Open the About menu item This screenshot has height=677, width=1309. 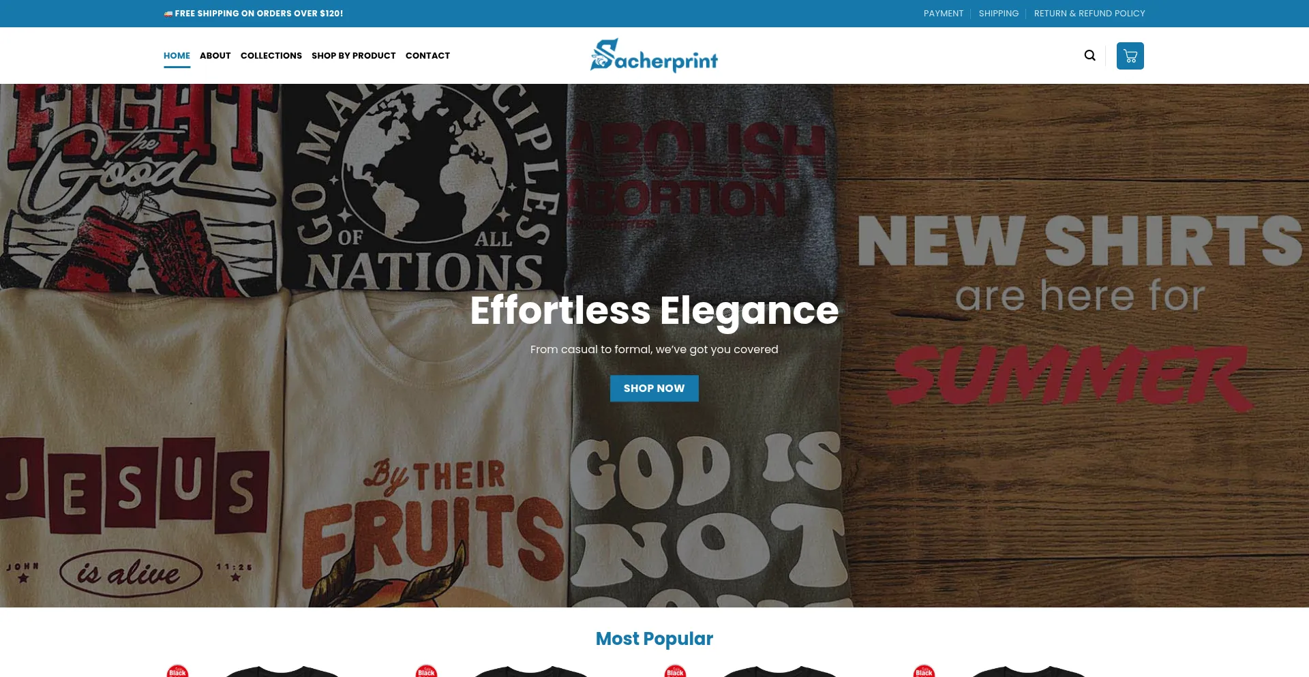(215, 56)
